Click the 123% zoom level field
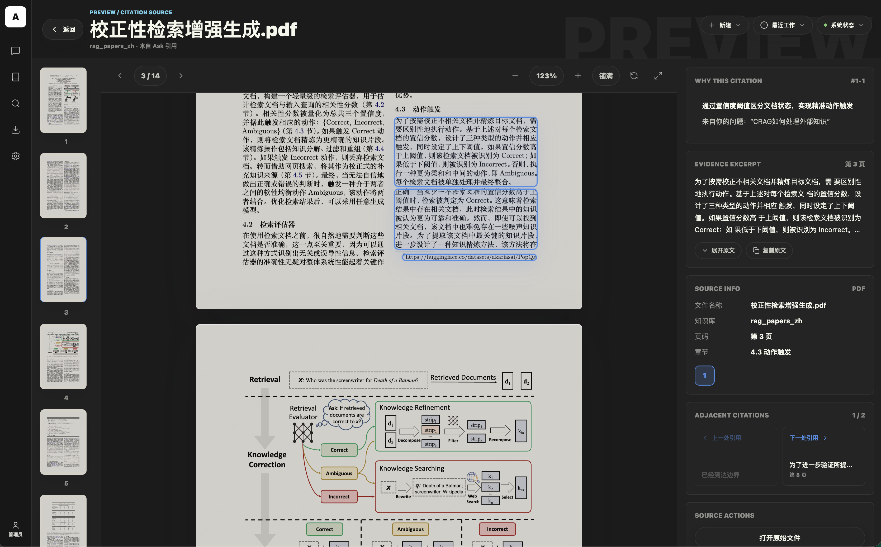Image resolution: width=881 pixels, height=547 pixels. coord(546,76)
